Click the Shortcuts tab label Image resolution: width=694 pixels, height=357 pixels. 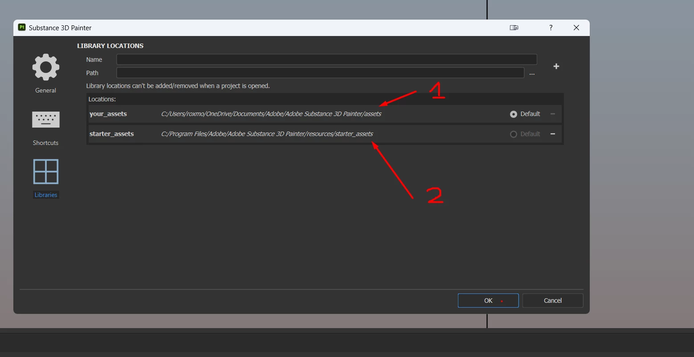(45, 143)
